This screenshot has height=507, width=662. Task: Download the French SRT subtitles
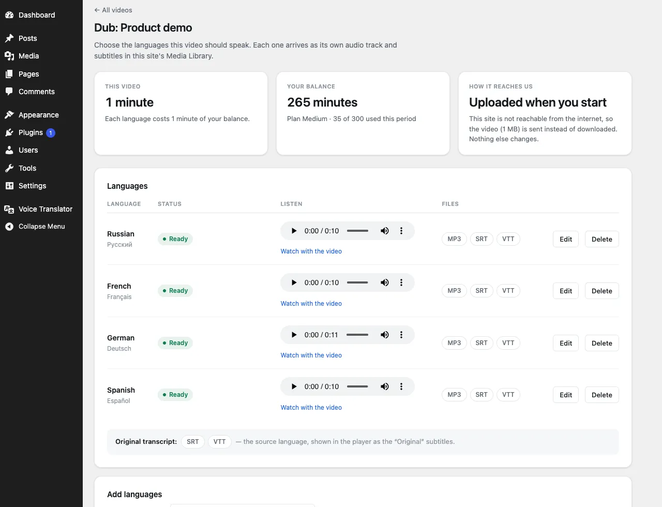click(x=482, y=291)
